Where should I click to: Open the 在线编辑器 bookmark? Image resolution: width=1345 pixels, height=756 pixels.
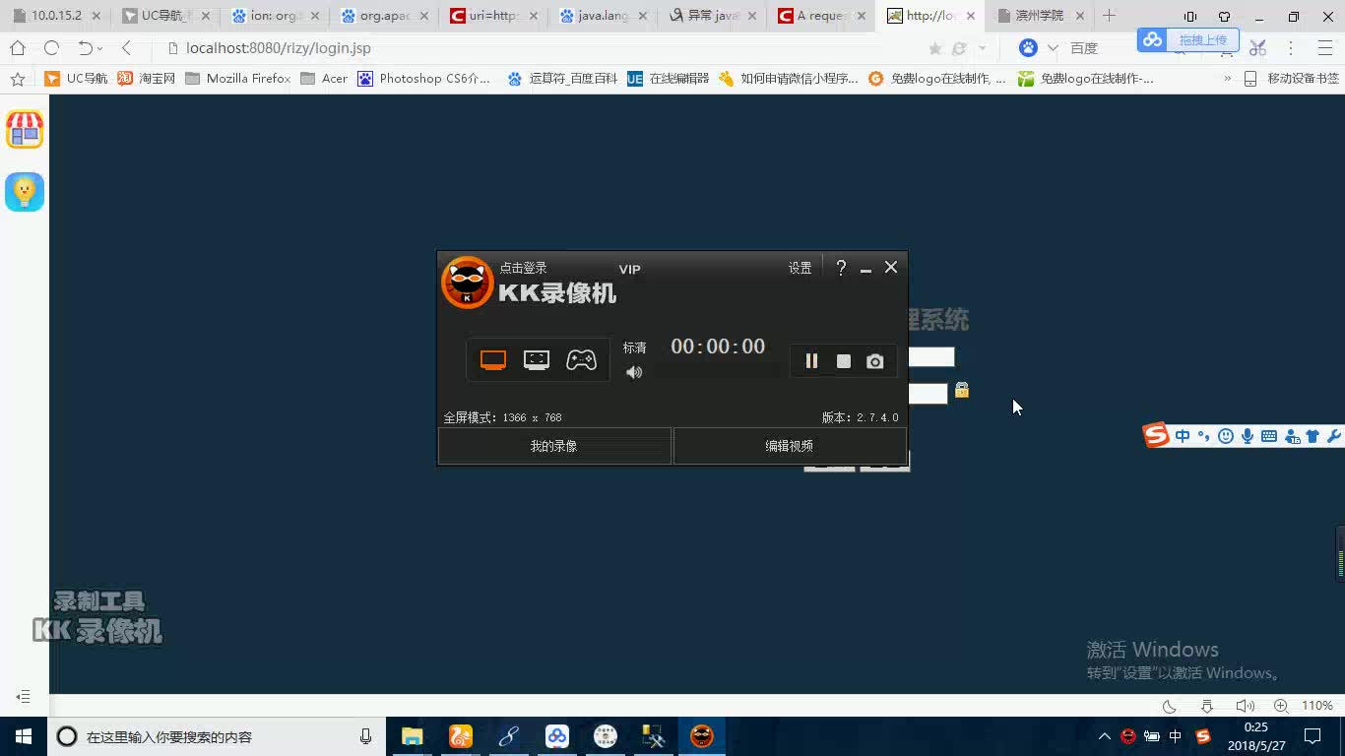point(668,79)
